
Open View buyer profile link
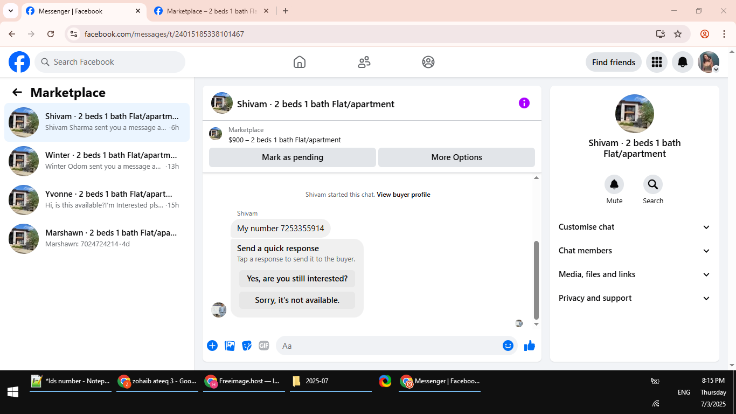click(x=404, y=195)
